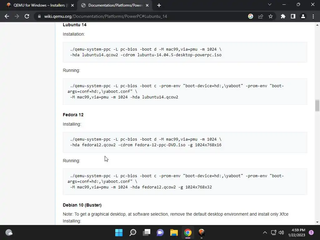The image size is (320, 240).
Task: Open Chrome three-dot menu
Action: (x=313, y=16)
